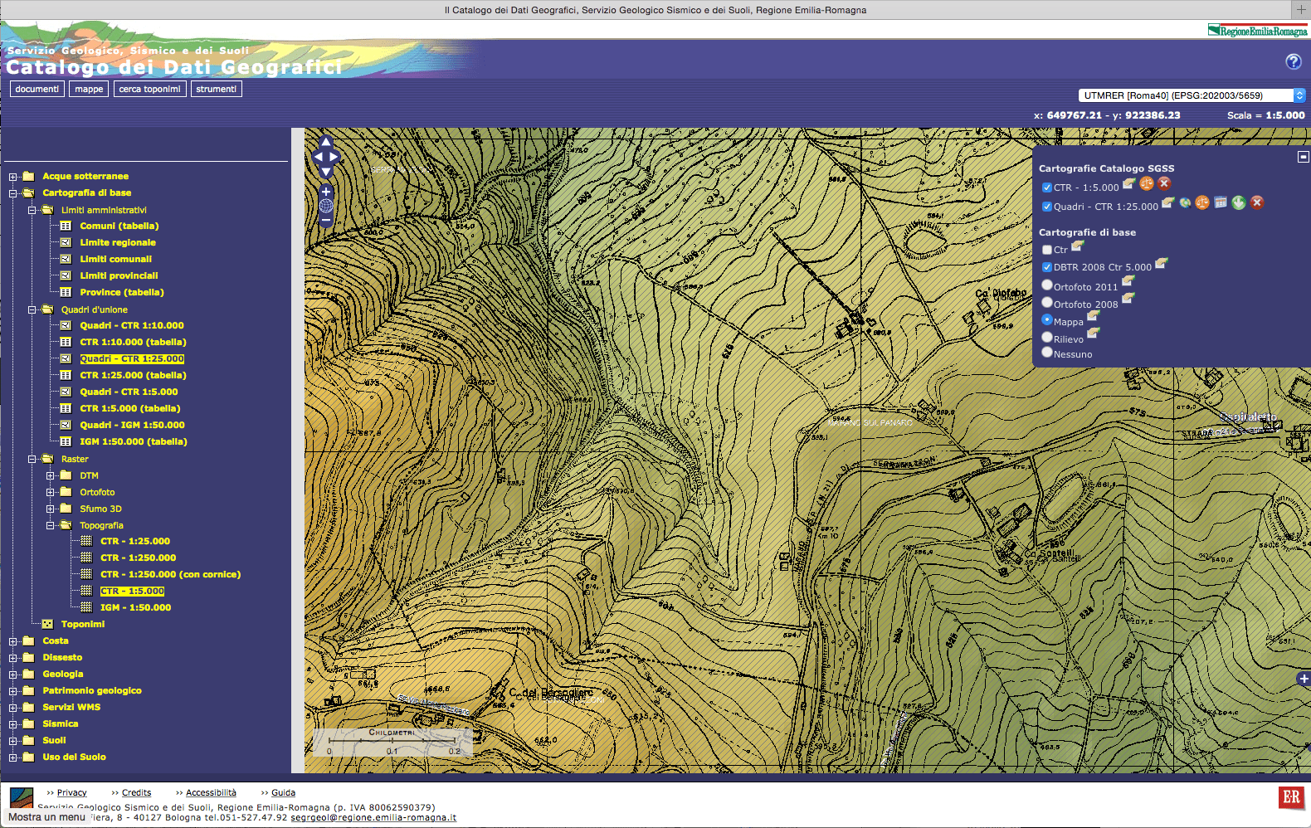Remove the CTR 1:5.000 layer with red X

1164,183
